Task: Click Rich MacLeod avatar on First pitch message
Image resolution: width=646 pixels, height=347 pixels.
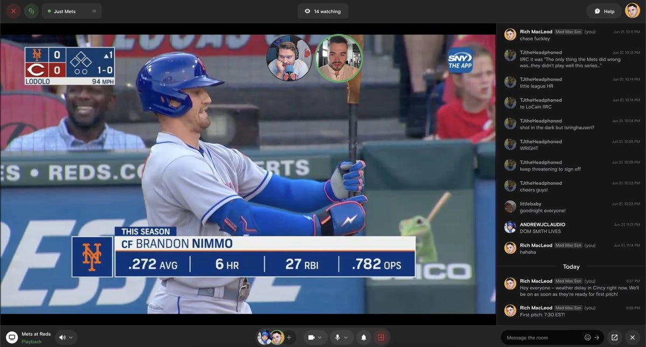Action: pos(510,310)
